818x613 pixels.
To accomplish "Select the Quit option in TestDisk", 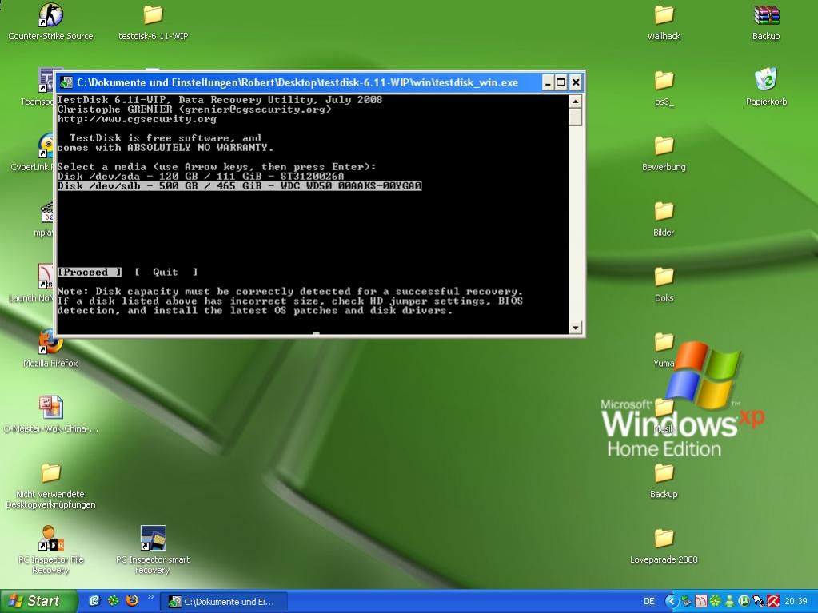I will (166, 272).
